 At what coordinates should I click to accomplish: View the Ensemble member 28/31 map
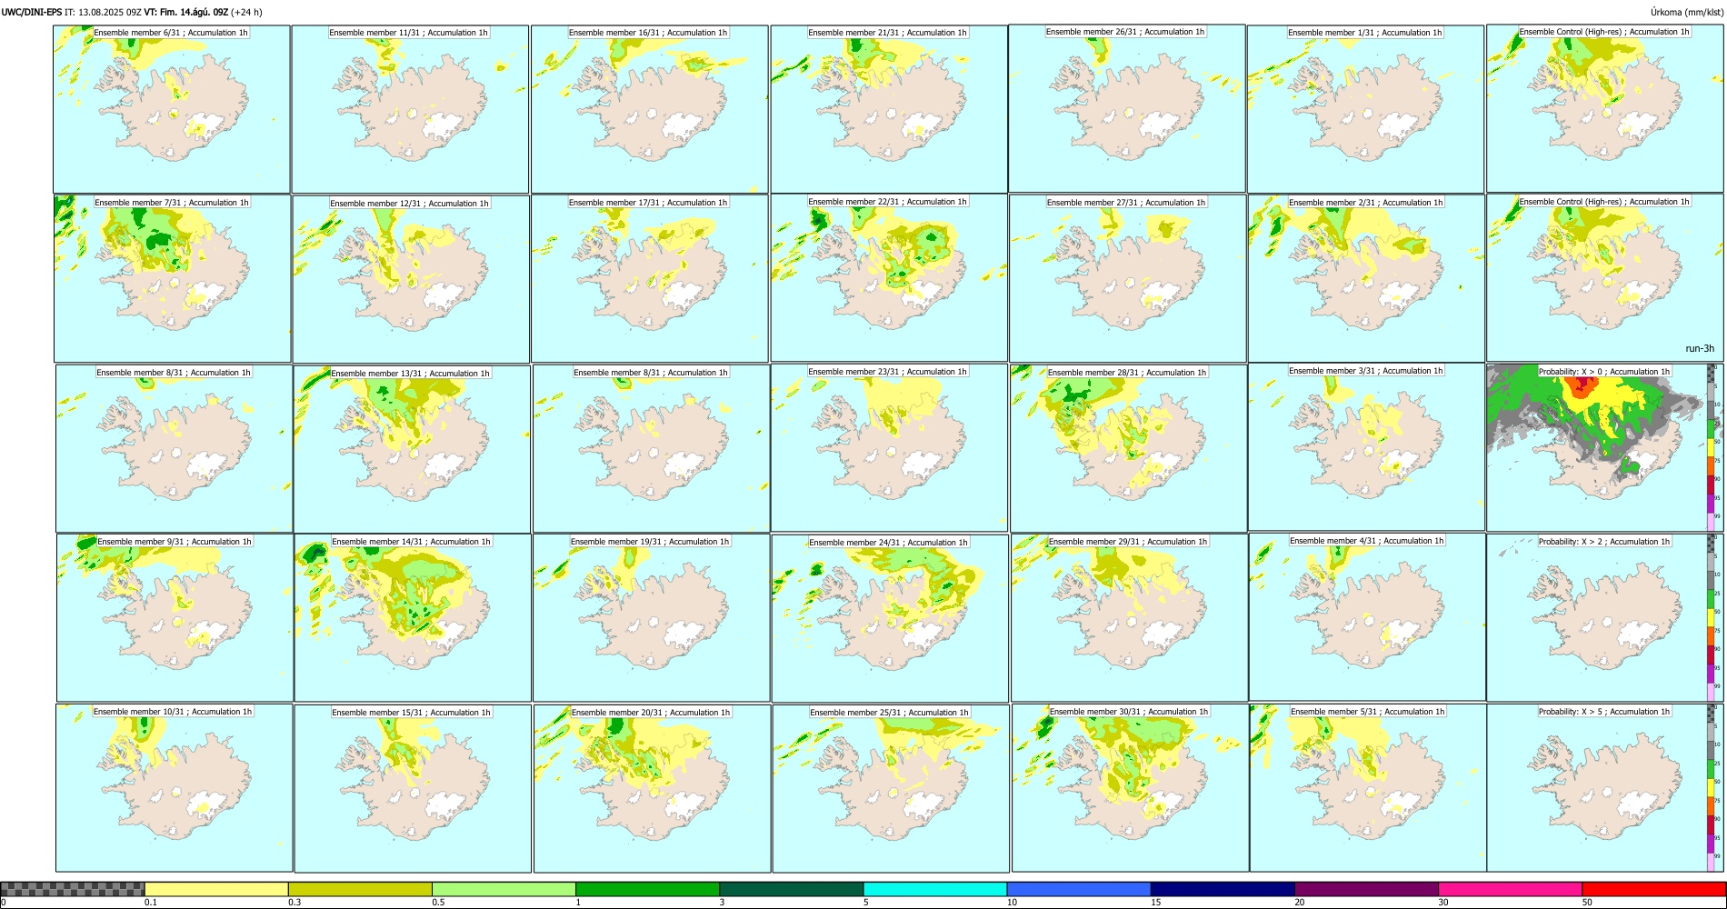[x=1128, y=448]
